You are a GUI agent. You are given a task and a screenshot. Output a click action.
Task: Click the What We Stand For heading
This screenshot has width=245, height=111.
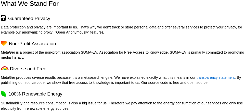[30, 4]
